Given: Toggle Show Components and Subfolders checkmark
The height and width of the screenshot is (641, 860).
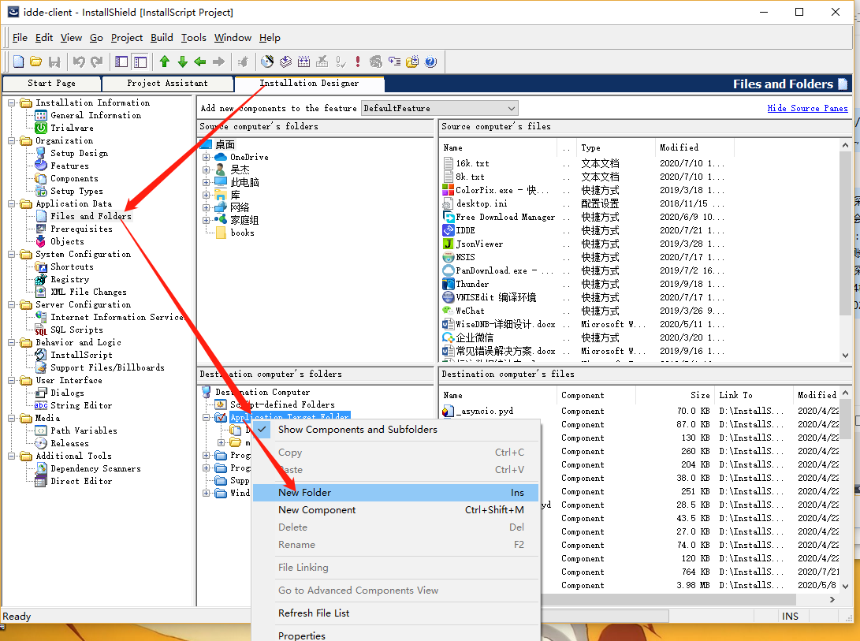Looking at the screenshot, I should tap(263, 429).
